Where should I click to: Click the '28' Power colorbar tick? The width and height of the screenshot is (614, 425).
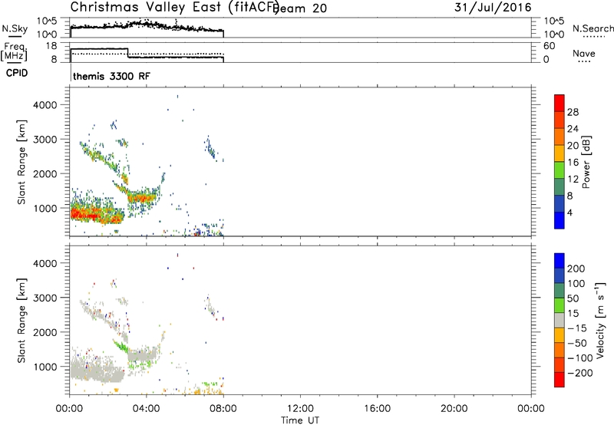573,112
